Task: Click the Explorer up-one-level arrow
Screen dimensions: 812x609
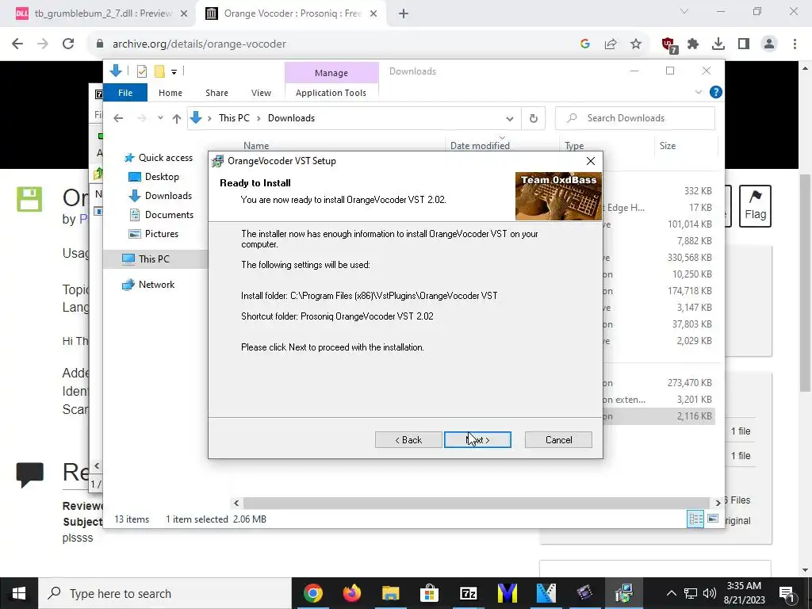Action: pos(177,119)
